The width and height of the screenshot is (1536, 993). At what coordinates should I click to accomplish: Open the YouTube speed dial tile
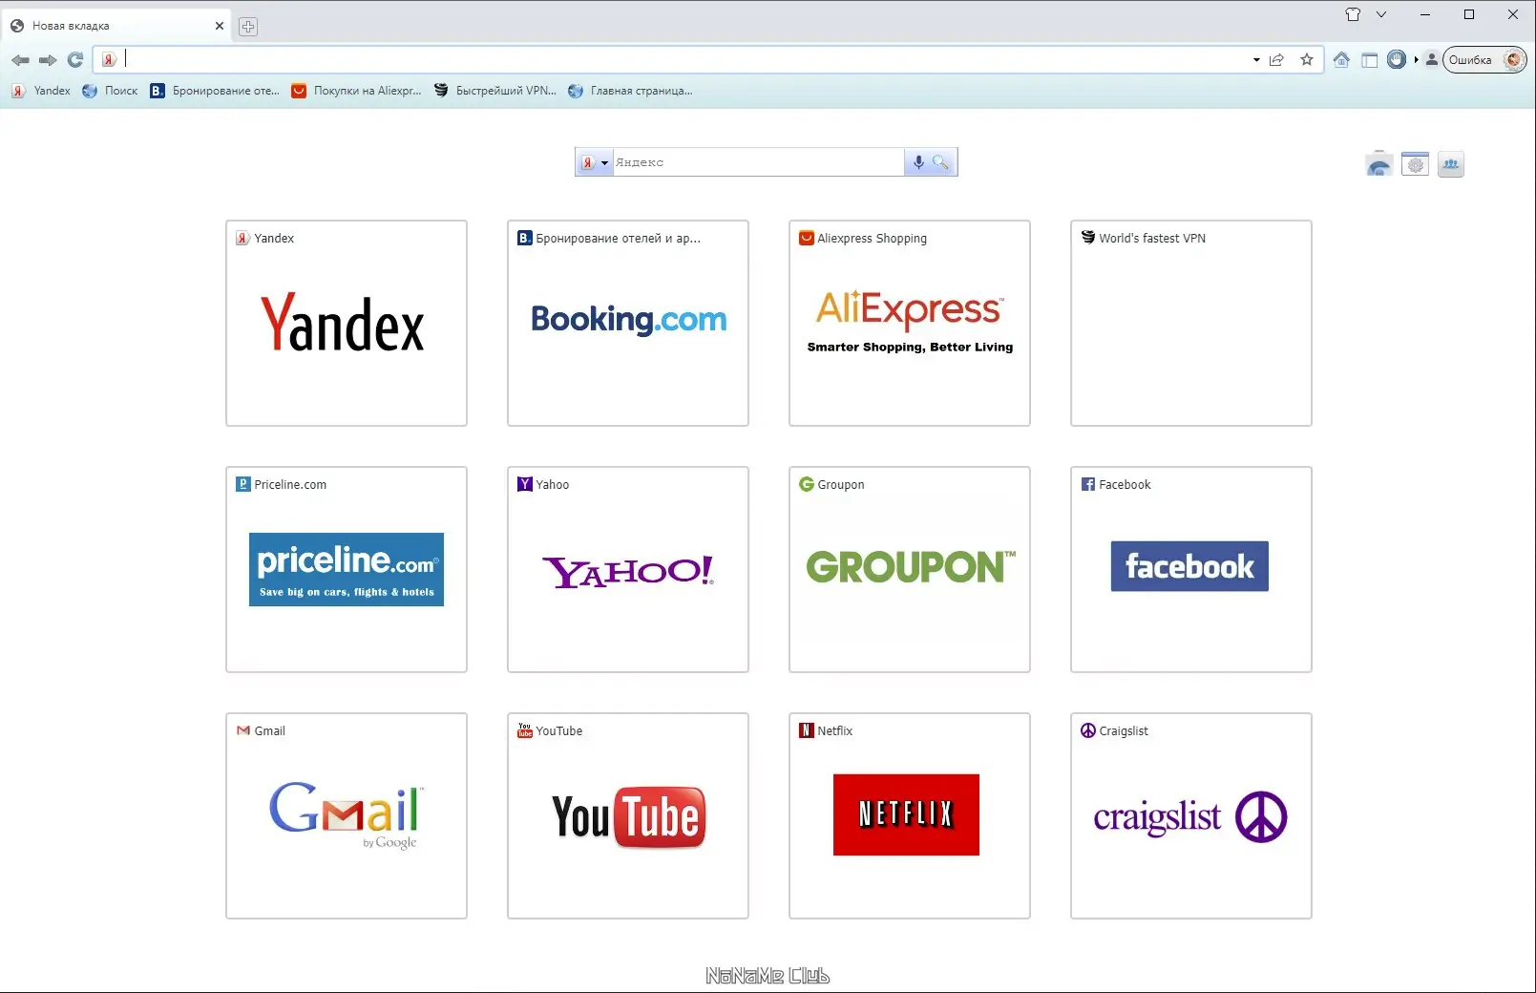628,815
